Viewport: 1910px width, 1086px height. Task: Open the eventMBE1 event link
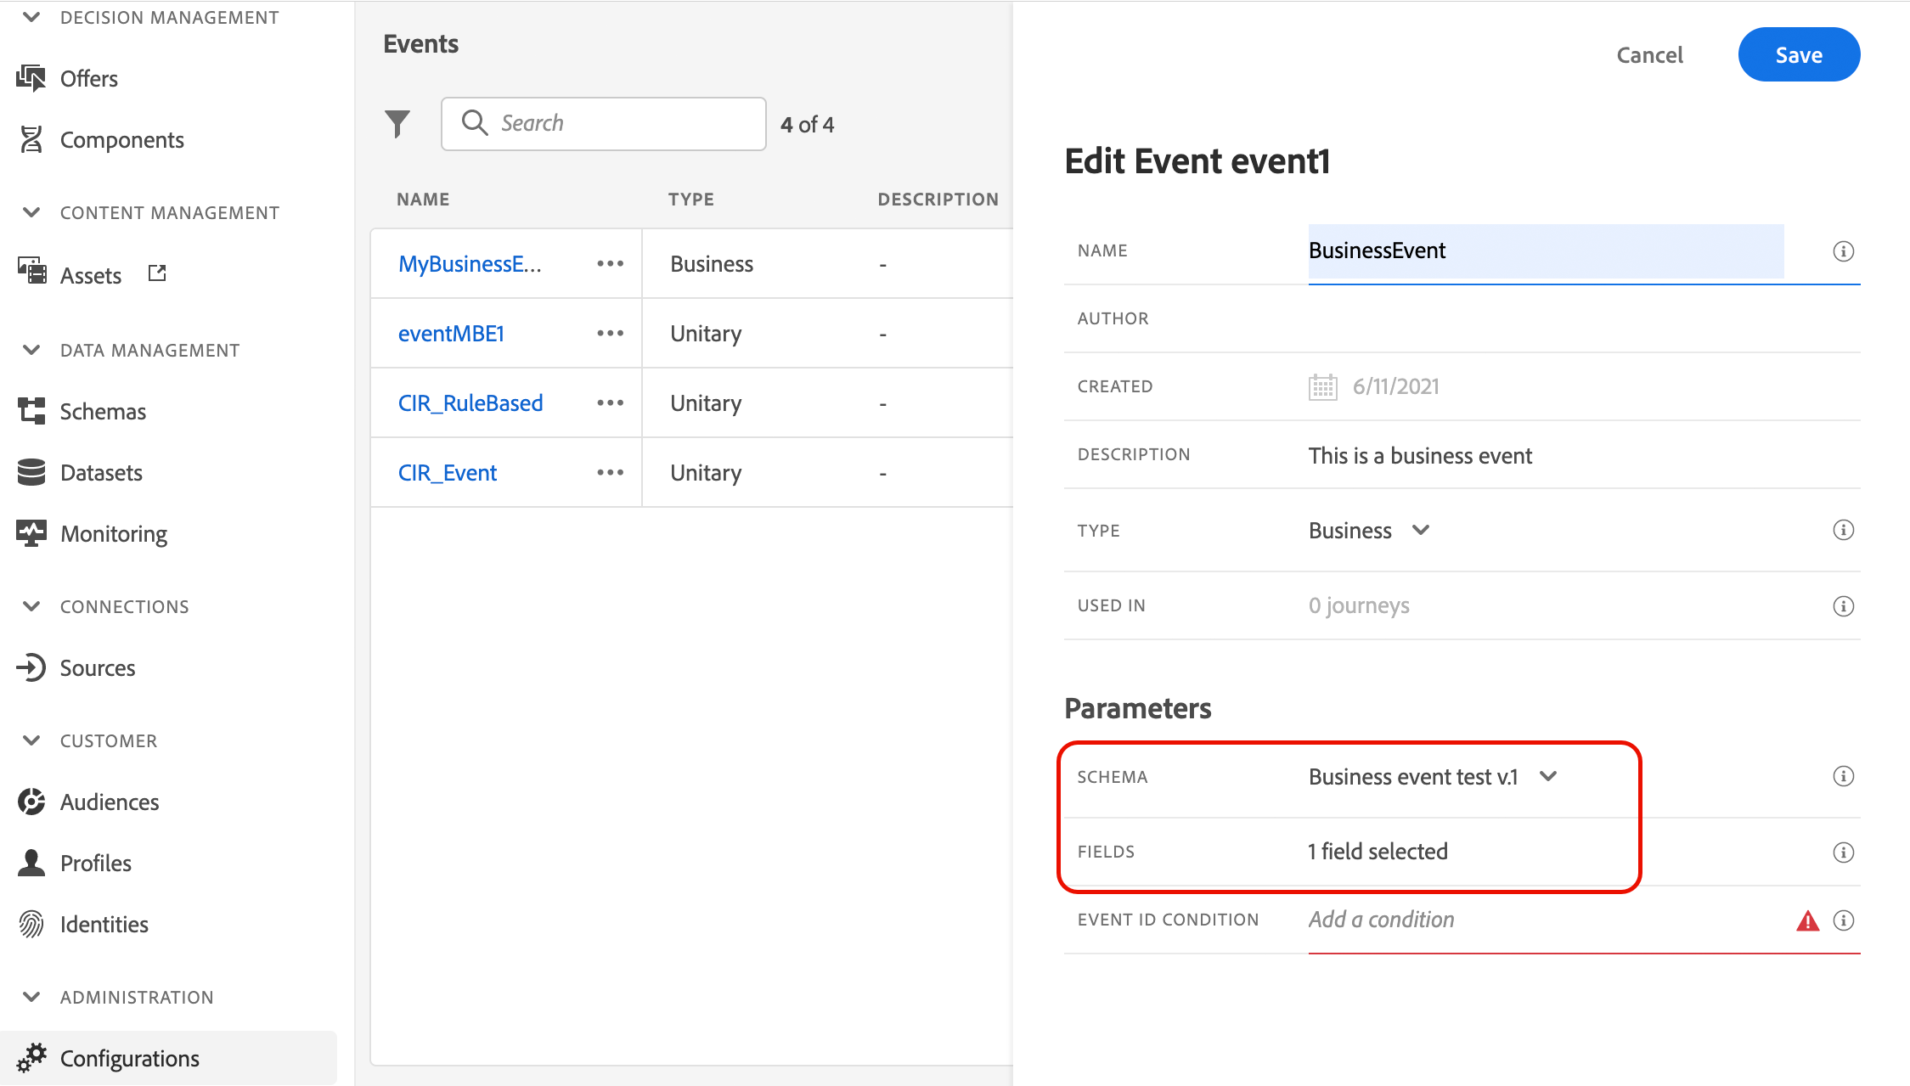[451, 333]
